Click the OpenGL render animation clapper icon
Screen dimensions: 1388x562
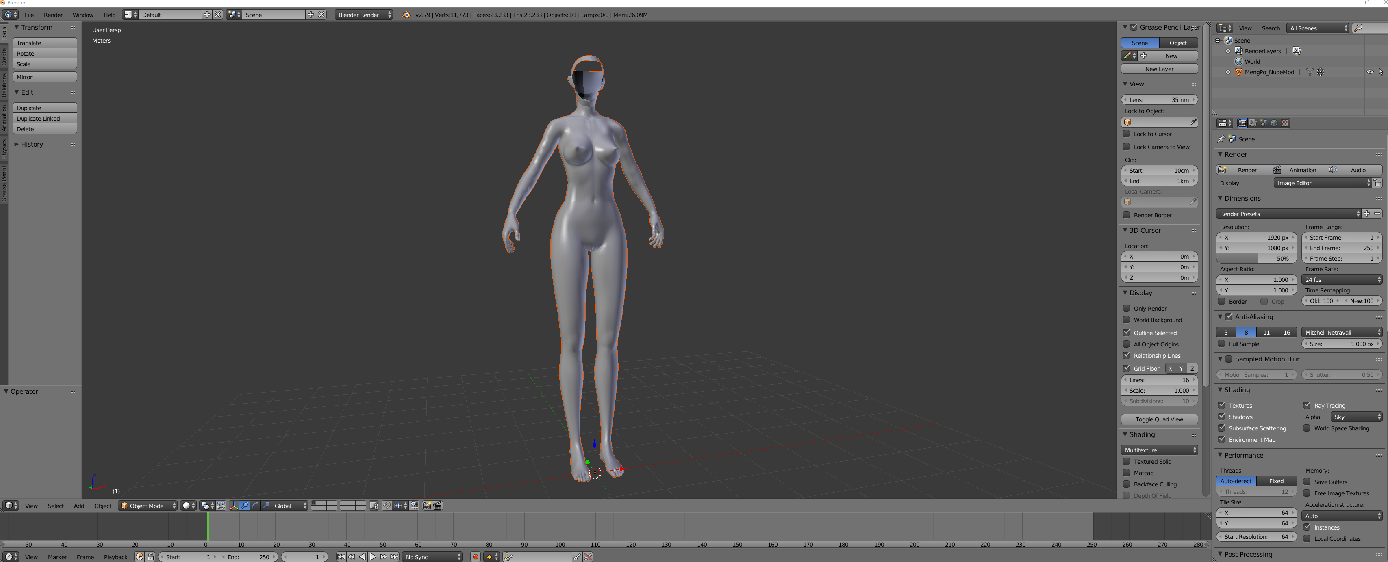(437, 506)
